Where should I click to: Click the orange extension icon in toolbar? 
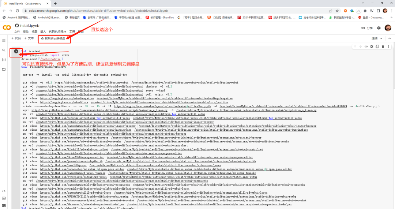pos(345,11)
